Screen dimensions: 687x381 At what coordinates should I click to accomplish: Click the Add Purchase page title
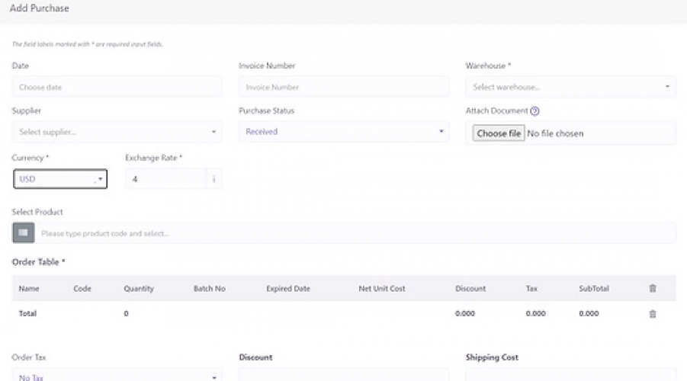coord(40,8)
